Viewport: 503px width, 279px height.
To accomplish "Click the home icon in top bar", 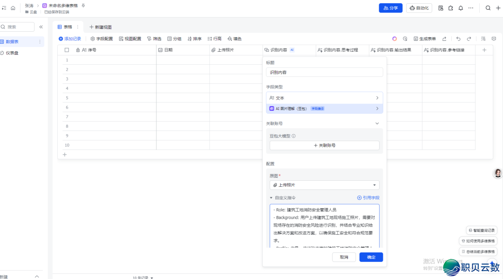I will coord(13,8).
